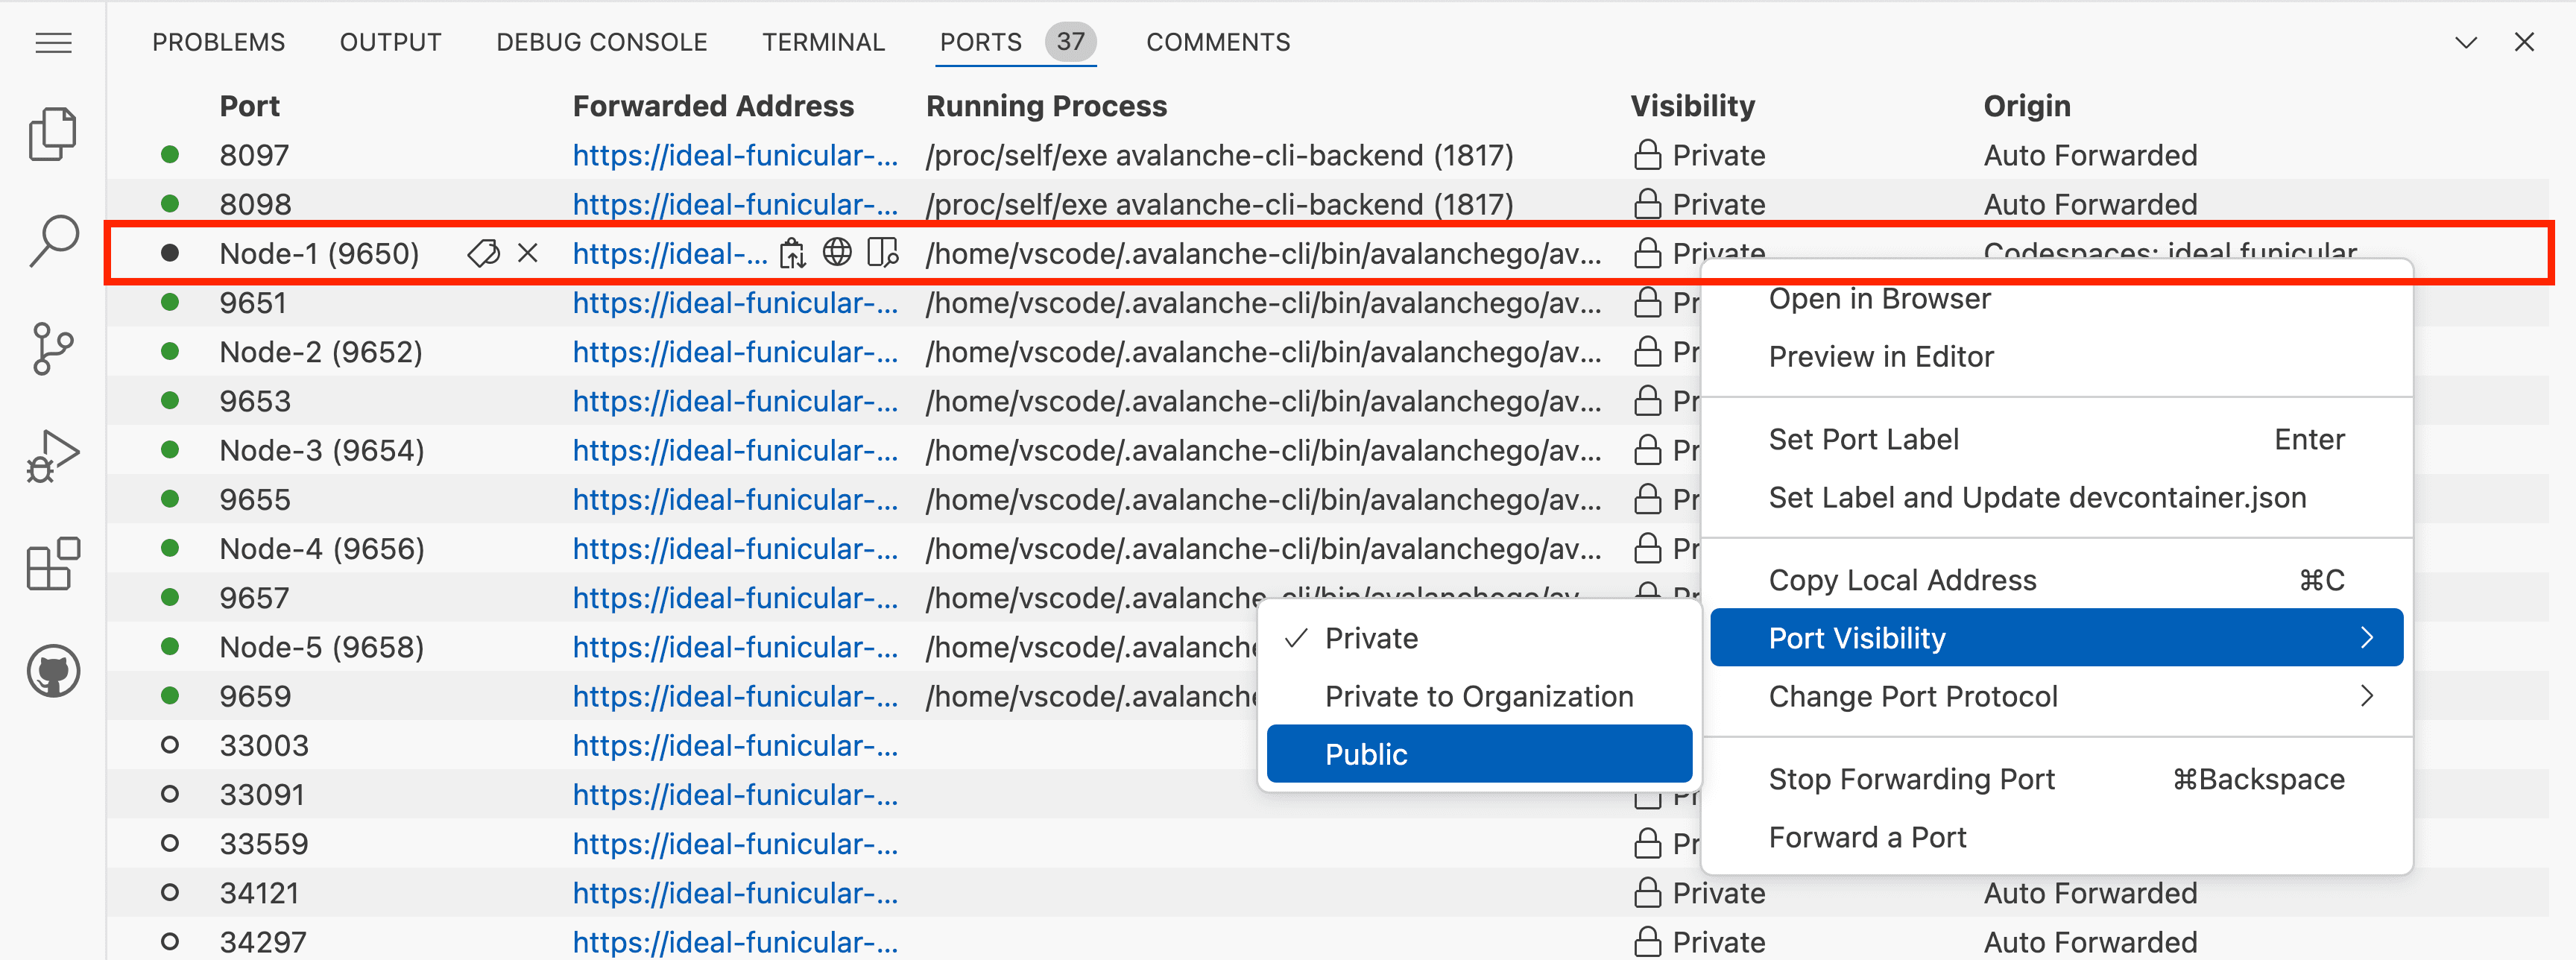This screenshot has height=960, width=2576.
Task: Open the Search view in sidebar
Action: coord(52,241)
